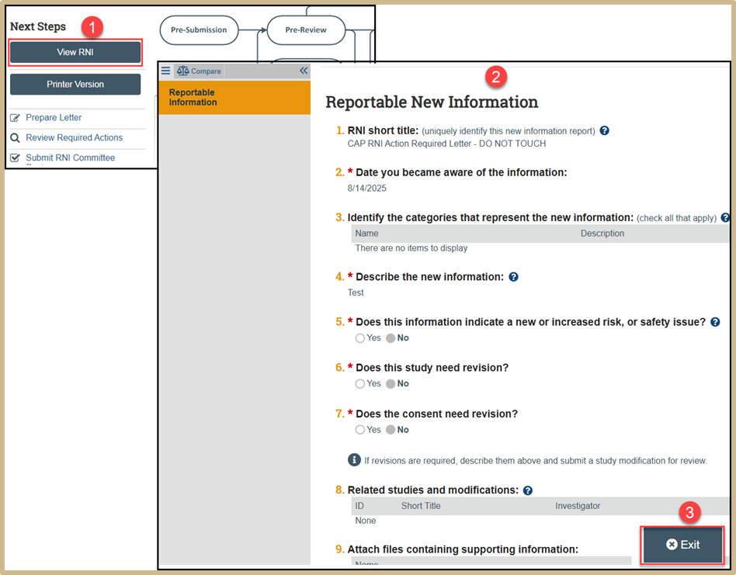
Task: Click the Compare scales icon
Action: (183, 71)
